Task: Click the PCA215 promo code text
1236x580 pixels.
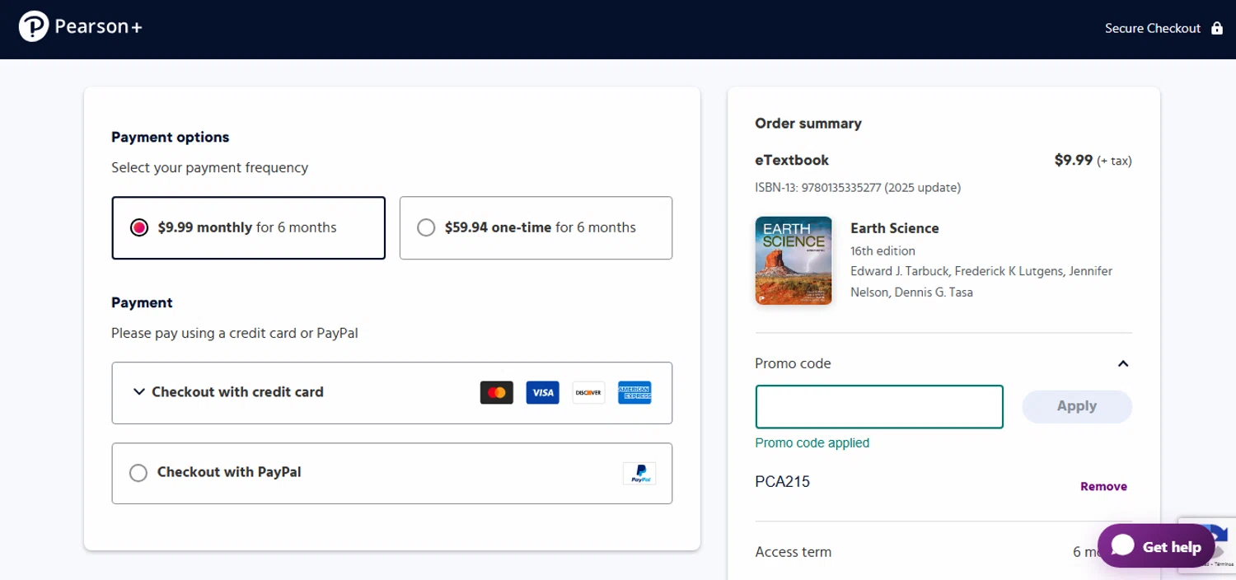Action: click(x=783, y=482)
